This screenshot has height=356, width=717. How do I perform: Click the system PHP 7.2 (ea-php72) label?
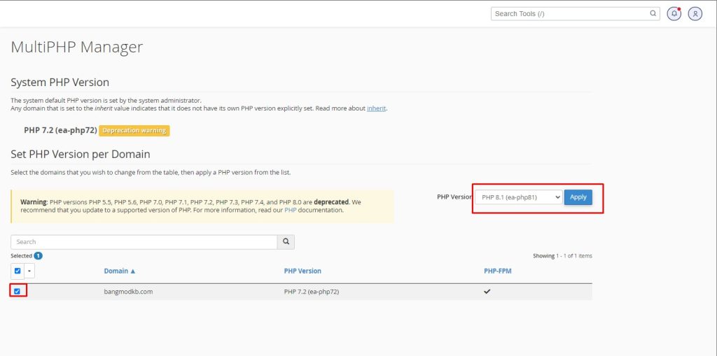[60, 131]
